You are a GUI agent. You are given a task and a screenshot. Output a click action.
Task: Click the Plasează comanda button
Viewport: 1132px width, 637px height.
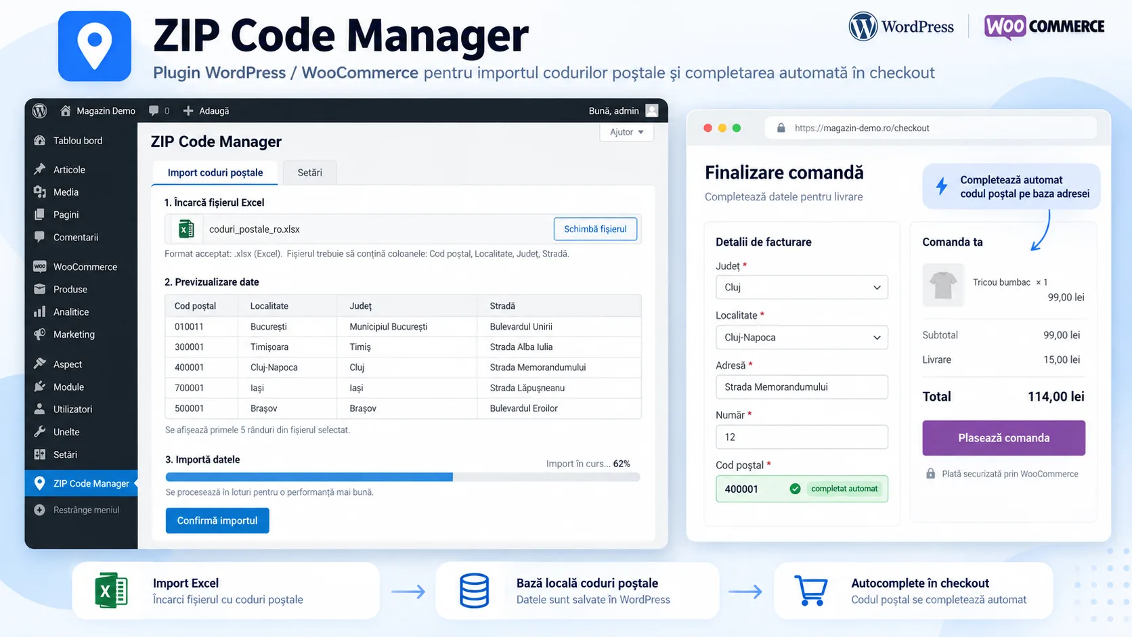(1003, 438)
